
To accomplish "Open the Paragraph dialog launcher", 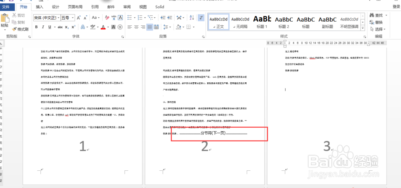I will pos(203,37).
